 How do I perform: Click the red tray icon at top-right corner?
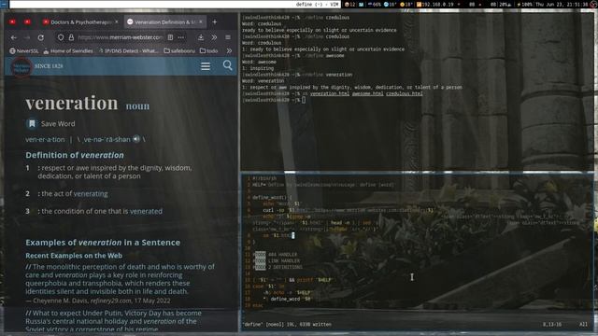(x=592, y=4)
